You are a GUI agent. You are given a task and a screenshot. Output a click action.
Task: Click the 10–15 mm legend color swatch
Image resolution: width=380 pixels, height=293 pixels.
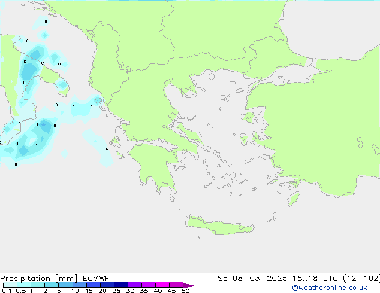[x=80, y=285]
